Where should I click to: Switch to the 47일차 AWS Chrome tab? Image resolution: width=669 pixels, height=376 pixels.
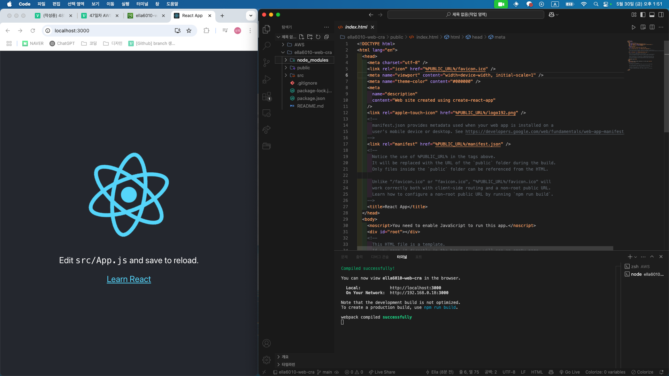(100, 16)
